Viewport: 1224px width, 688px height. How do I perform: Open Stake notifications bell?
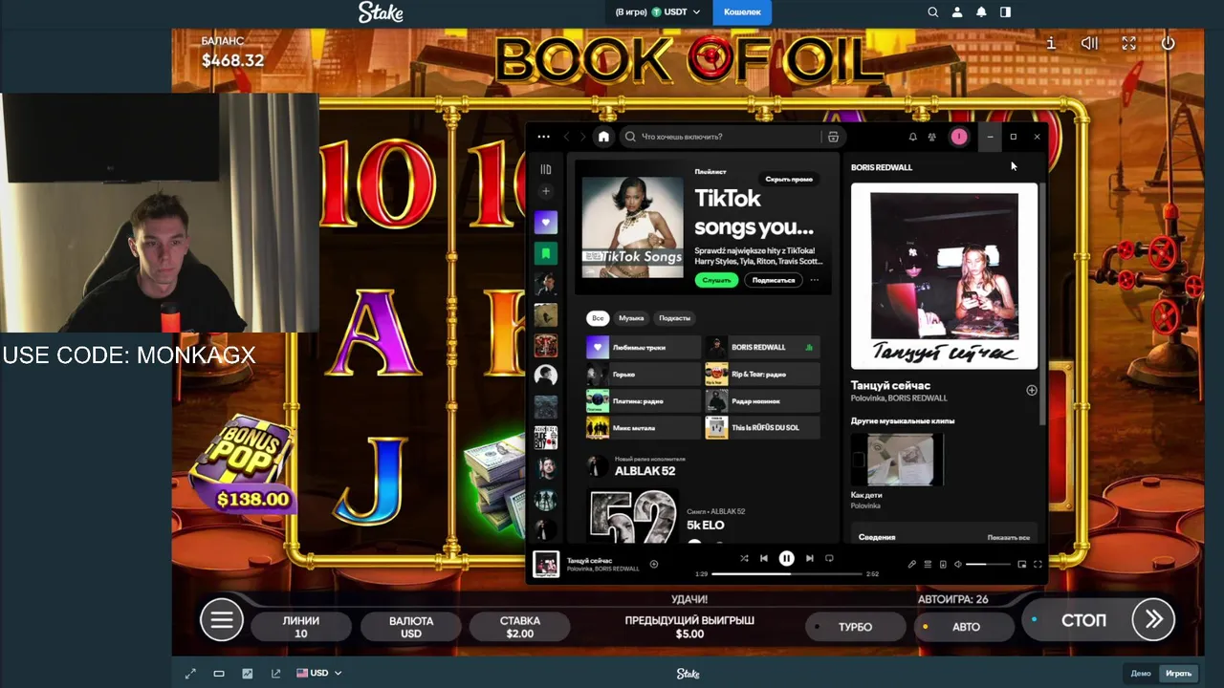pos(981,12)
